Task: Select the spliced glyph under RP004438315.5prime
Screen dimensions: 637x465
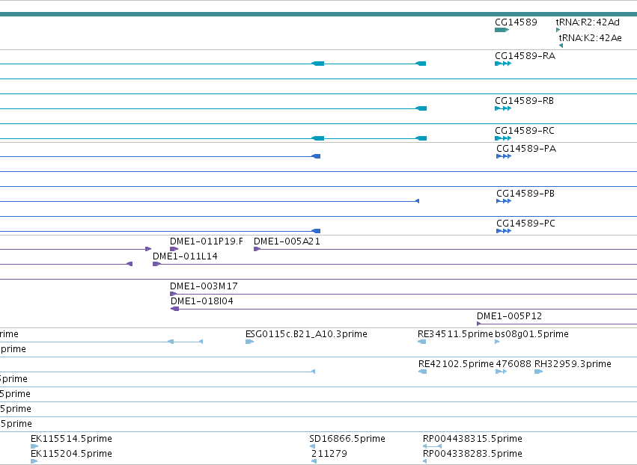Action: pos(432,446)
